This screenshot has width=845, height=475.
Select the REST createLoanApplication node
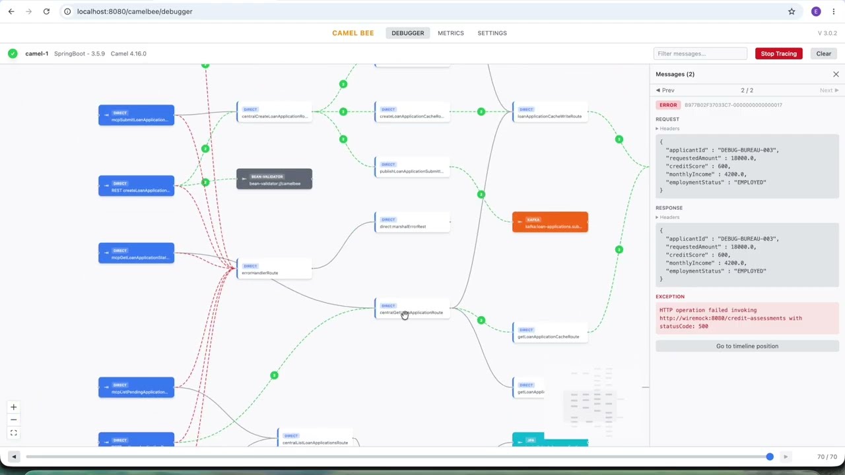pos(137,186)
